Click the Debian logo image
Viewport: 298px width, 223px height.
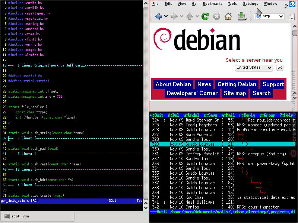(x=197, y=39)
